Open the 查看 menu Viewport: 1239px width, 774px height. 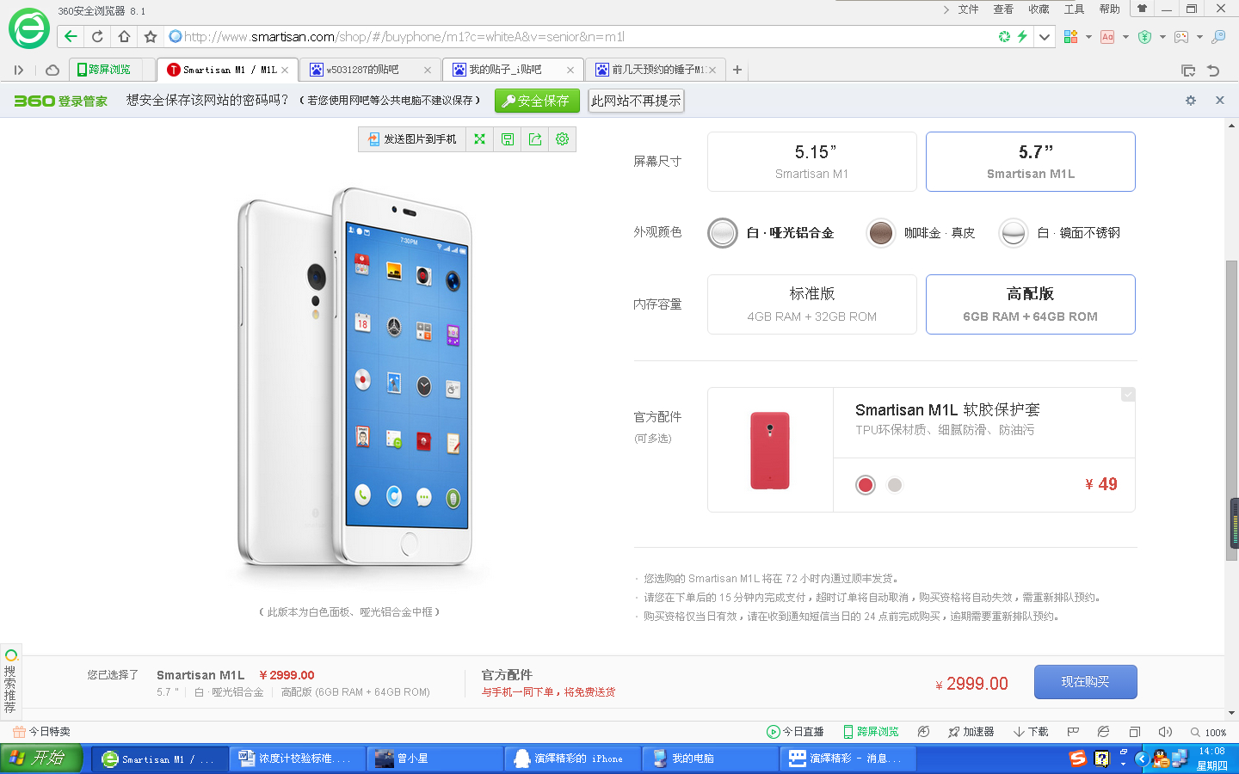click(1003, 9)
